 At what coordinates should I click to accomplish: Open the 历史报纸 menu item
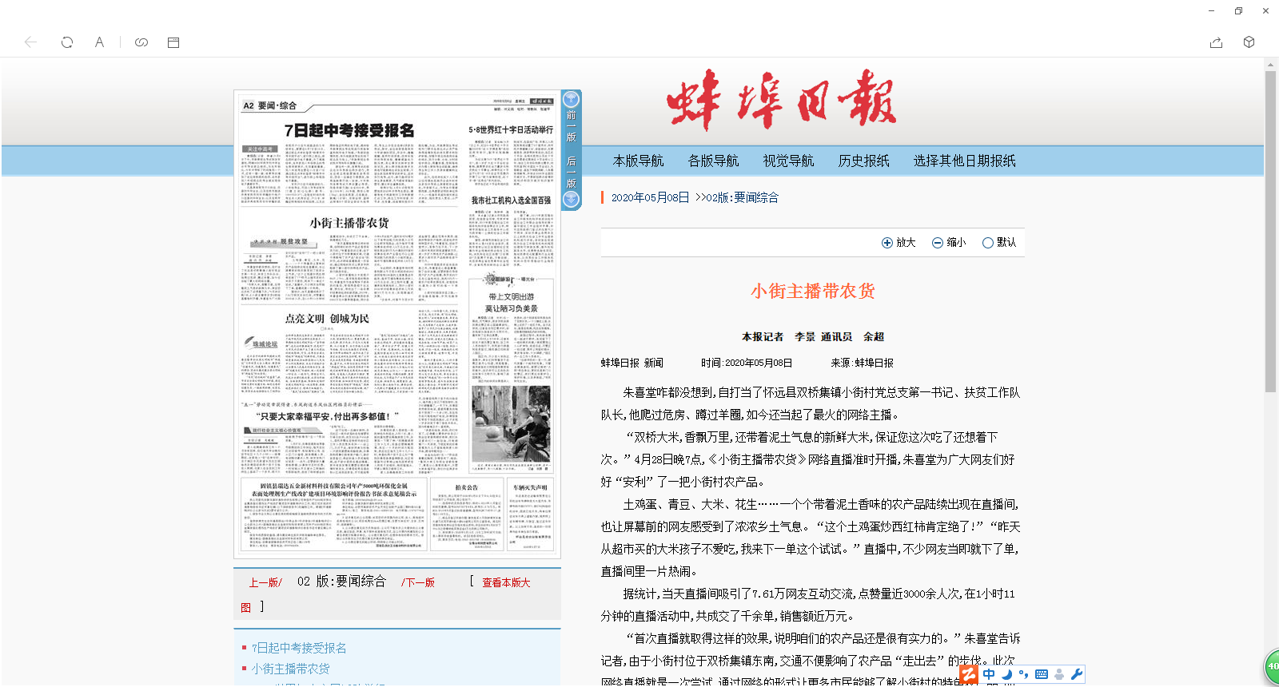863,161
